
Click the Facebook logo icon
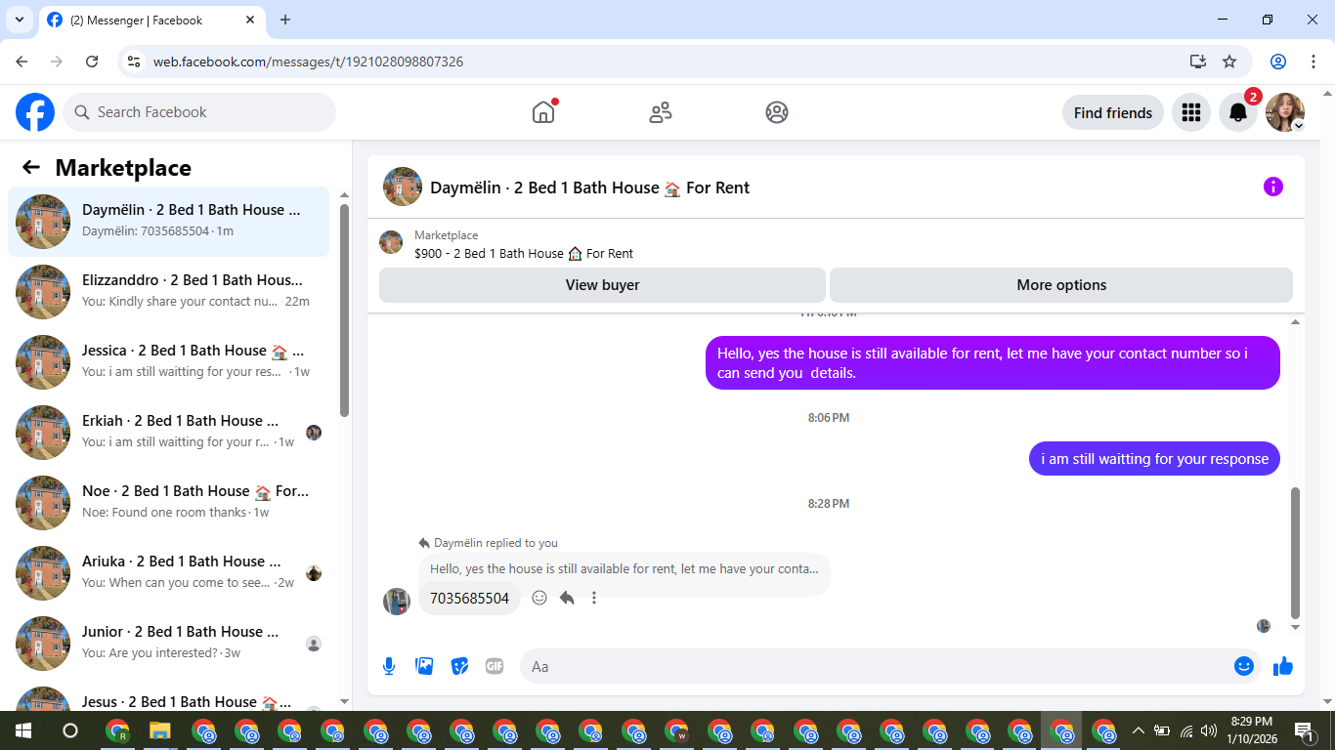[35, 112]
